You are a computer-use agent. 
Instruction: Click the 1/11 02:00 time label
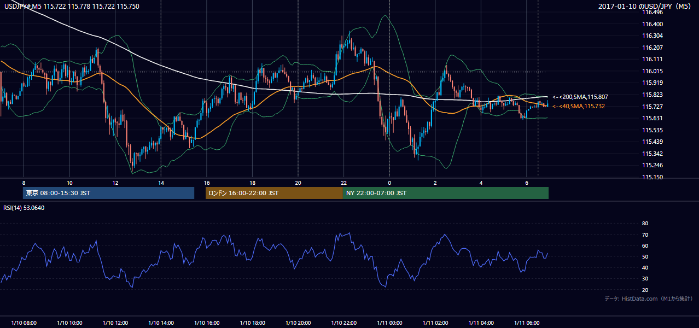click(x=435, y=323)
